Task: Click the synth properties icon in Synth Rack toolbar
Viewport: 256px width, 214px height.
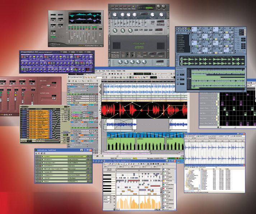Action: (x=42, y=153)
